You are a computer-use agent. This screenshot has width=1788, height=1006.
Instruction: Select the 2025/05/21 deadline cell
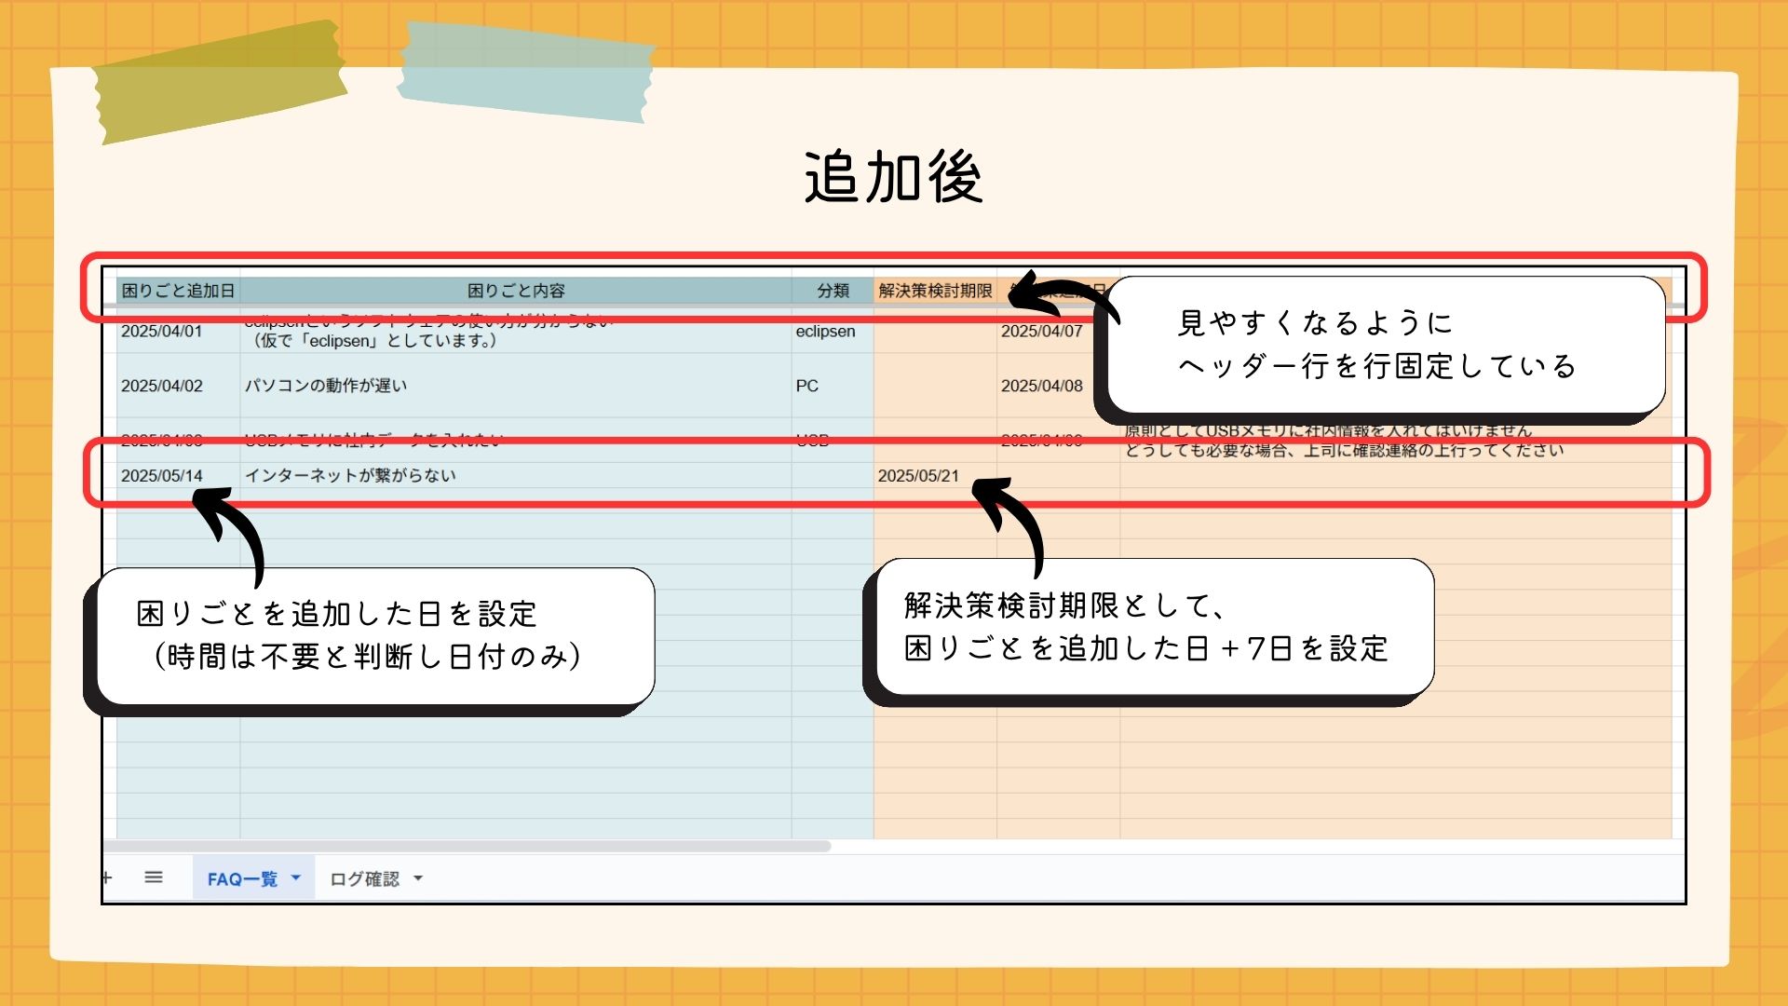918,476
